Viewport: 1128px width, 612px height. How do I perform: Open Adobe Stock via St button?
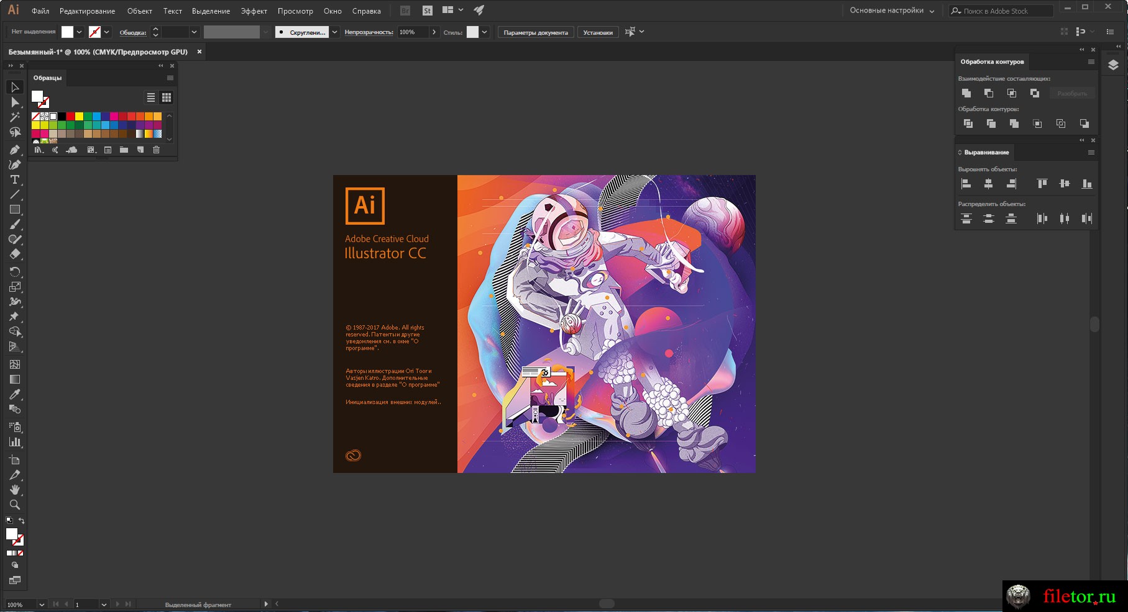pyautogui.click(x=427, y=11)
